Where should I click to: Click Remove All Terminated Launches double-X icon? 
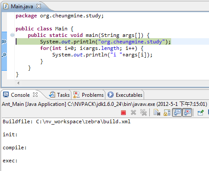tap(143, 112)
